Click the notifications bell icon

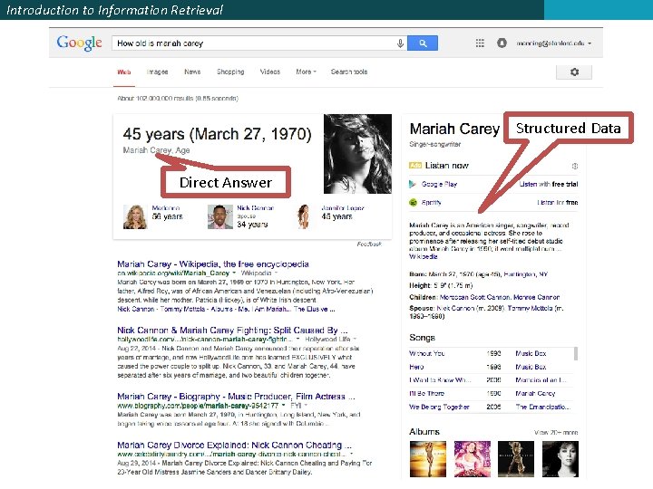pos(502,43)
